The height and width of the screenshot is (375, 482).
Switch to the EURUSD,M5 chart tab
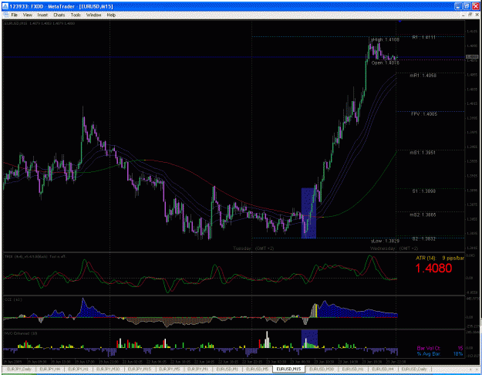pos(258,369)
